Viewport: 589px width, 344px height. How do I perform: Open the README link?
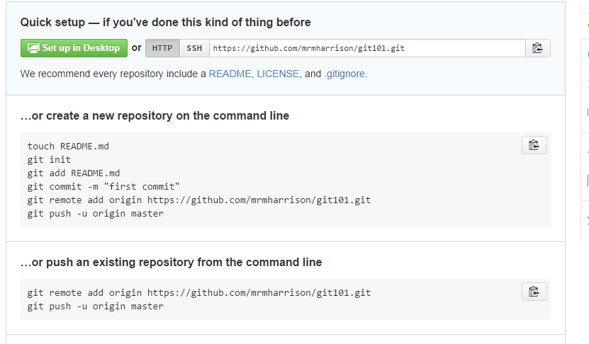point(230,74)
